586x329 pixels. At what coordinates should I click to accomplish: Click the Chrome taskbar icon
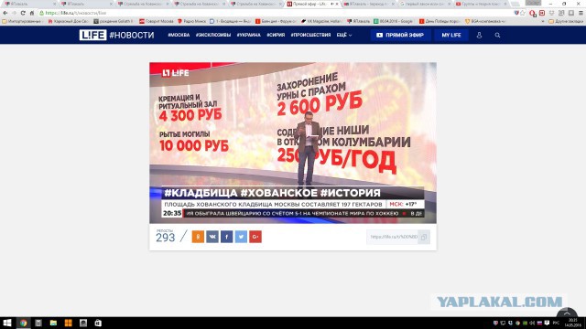[x=23, y=323]
